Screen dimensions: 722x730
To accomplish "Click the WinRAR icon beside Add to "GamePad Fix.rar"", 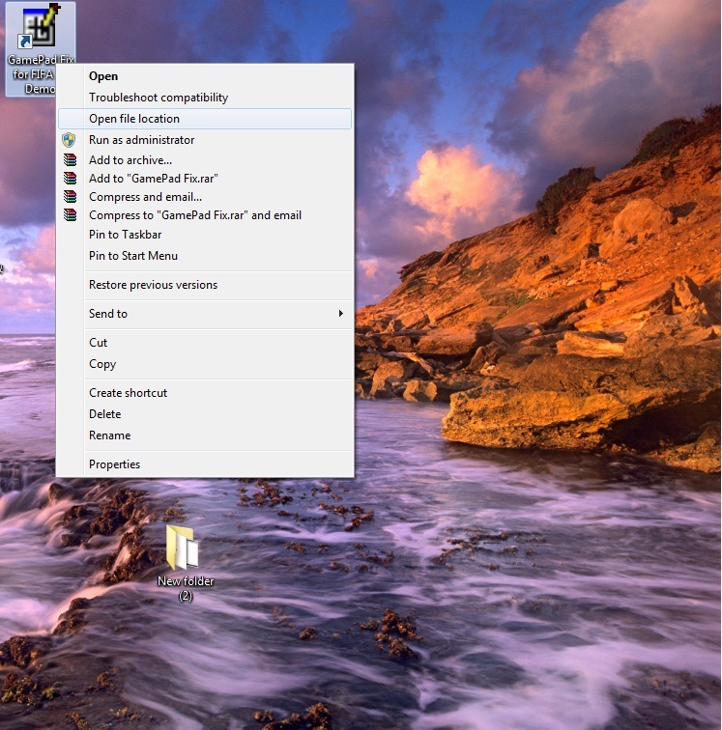I will coord(70,179).
